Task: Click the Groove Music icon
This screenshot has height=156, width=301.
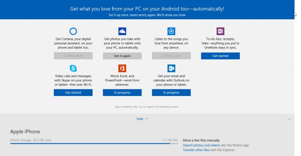Action: [171, 31]
